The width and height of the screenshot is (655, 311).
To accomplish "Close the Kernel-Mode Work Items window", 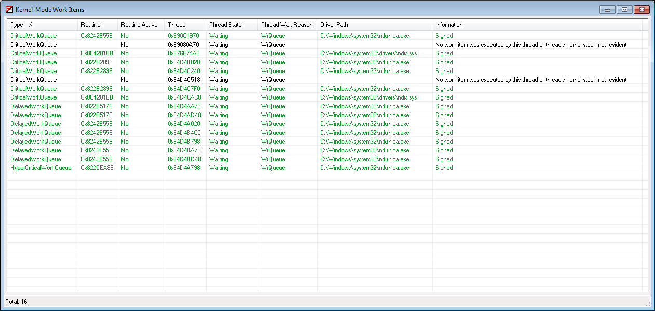I will [x=642, y=9].
